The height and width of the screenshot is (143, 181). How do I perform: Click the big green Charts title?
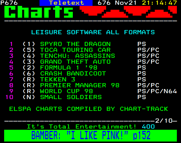39,12
